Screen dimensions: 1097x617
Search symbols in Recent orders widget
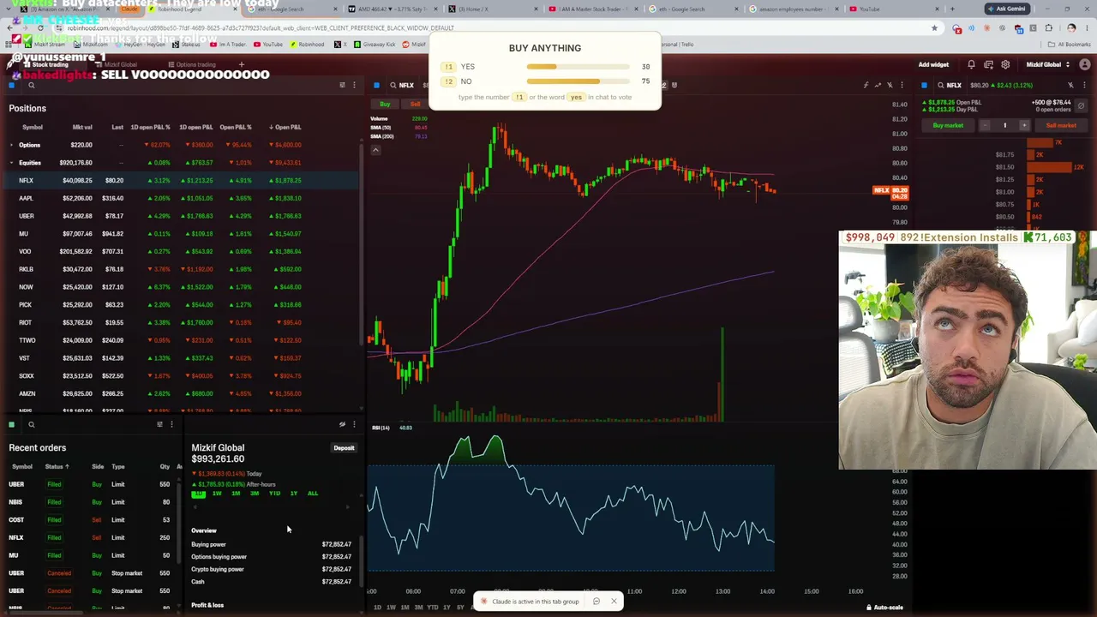click(31, 424)
